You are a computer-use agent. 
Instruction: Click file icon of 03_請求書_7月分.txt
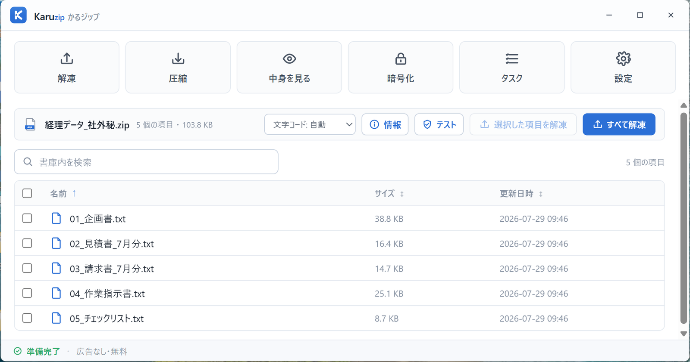click(x=56, y=268)
